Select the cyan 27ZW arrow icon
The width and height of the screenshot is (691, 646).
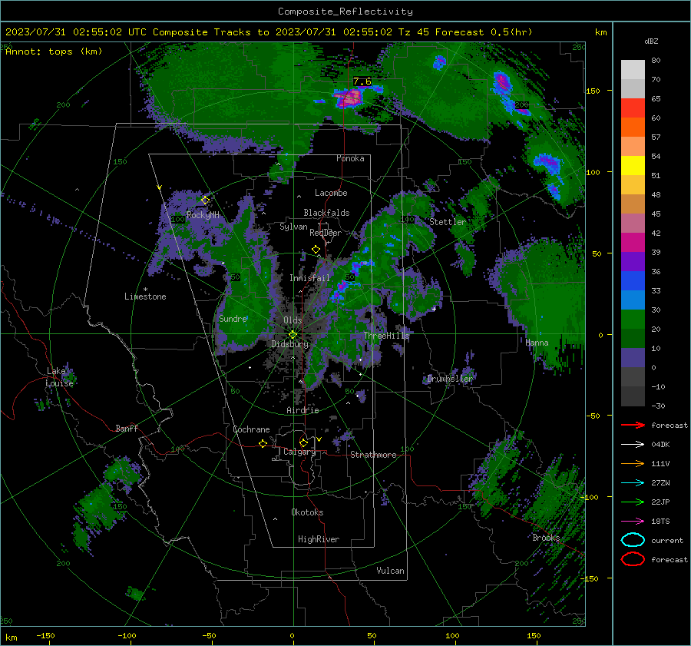[633, 483]
